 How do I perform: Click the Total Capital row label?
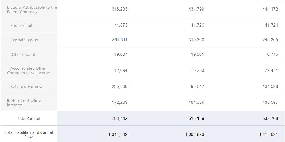pyautogui.click(x=29, y=119)
